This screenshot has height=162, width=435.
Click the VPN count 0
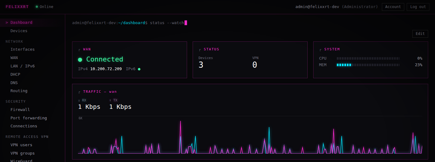(x=255, y=65)
